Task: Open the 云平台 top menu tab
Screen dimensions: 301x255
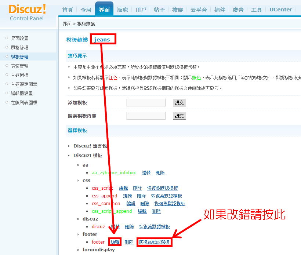Action: (199, 10)
